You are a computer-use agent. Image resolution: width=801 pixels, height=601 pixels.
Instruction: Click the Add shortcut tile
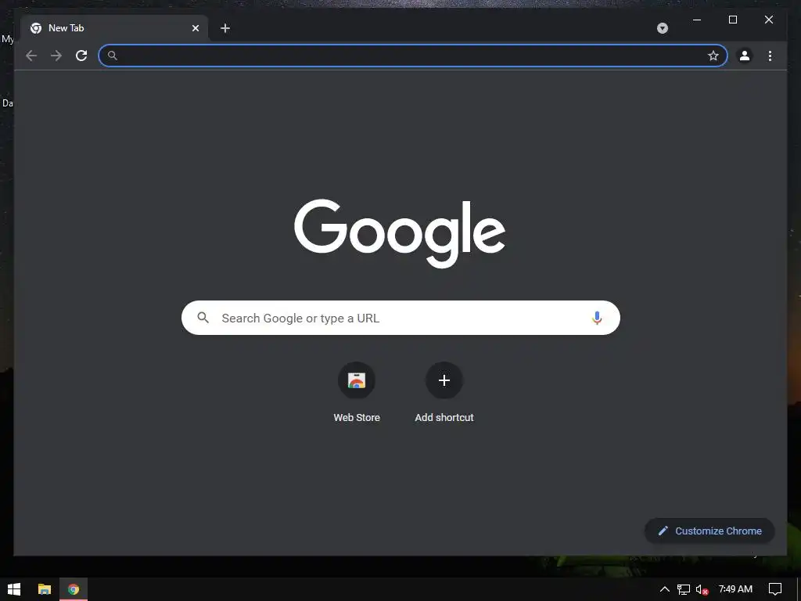(x=444, y=393)
